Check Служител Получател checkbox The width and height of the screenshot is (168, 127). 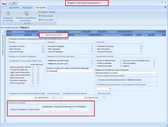(141, 52)
